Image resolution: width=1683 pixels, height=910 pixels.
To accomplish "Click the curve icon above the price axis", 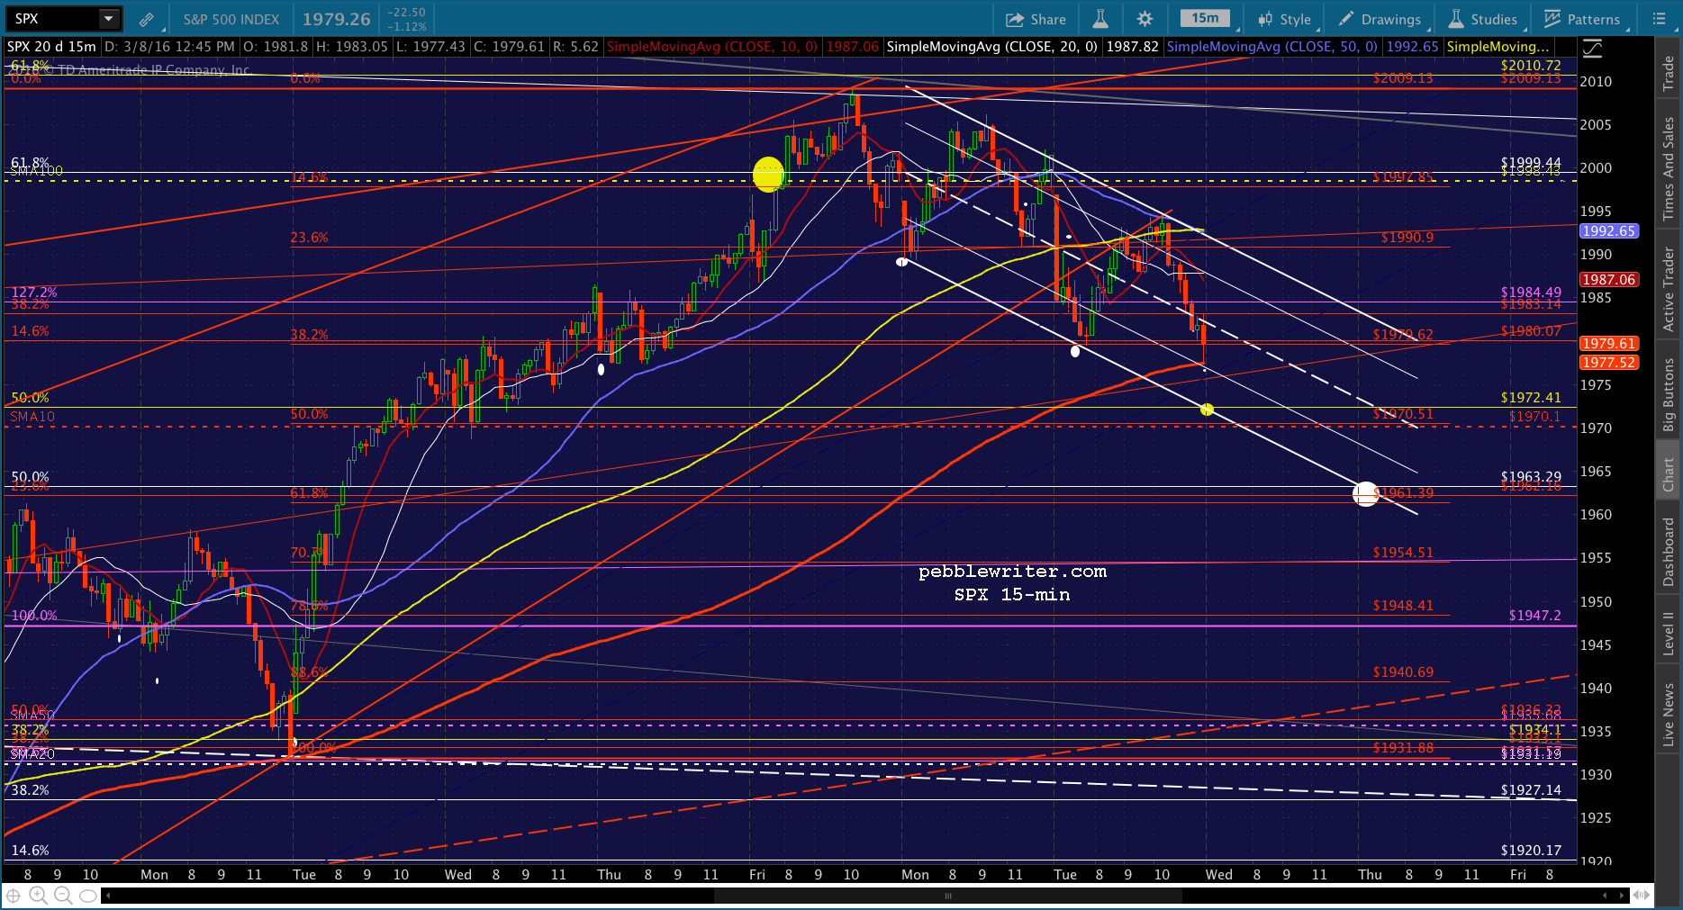I will tap(1592, 49).
